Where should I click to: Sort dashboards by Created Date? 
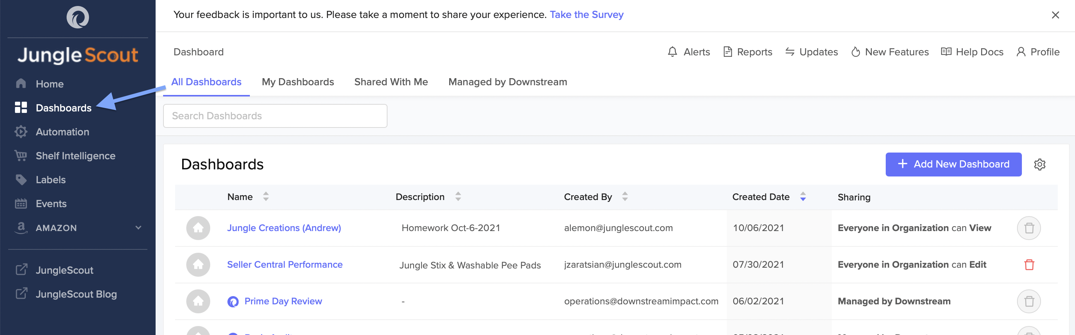point(802,197)
